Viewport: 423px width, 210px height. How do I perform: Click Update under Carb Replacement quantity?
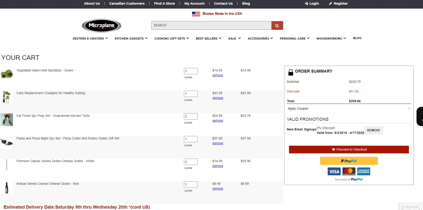pos(188,100)
